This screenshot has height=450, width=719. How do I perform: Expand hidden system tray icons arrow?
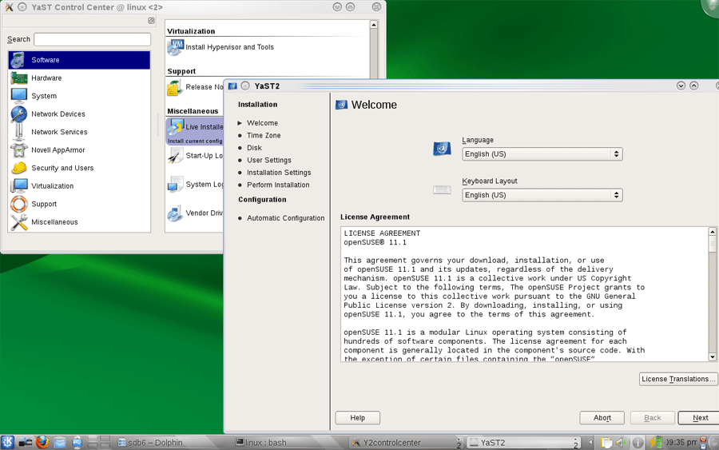click(x=590, y=443)
